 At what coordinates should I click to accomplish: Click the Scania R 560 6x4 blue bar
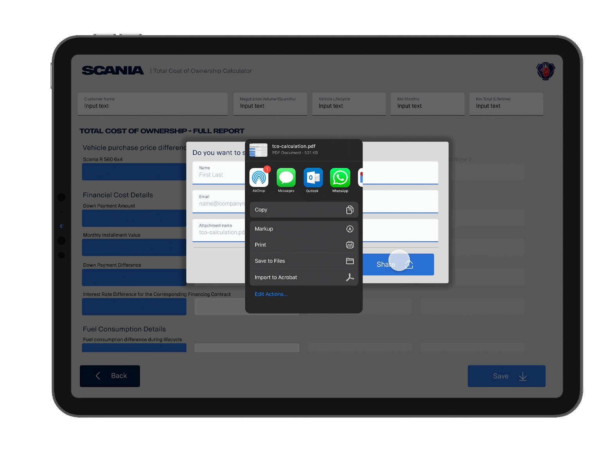click(134, 172)
